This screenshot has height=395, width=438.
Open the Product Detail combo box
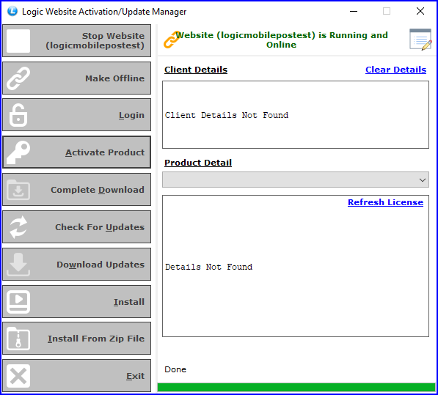296,180
